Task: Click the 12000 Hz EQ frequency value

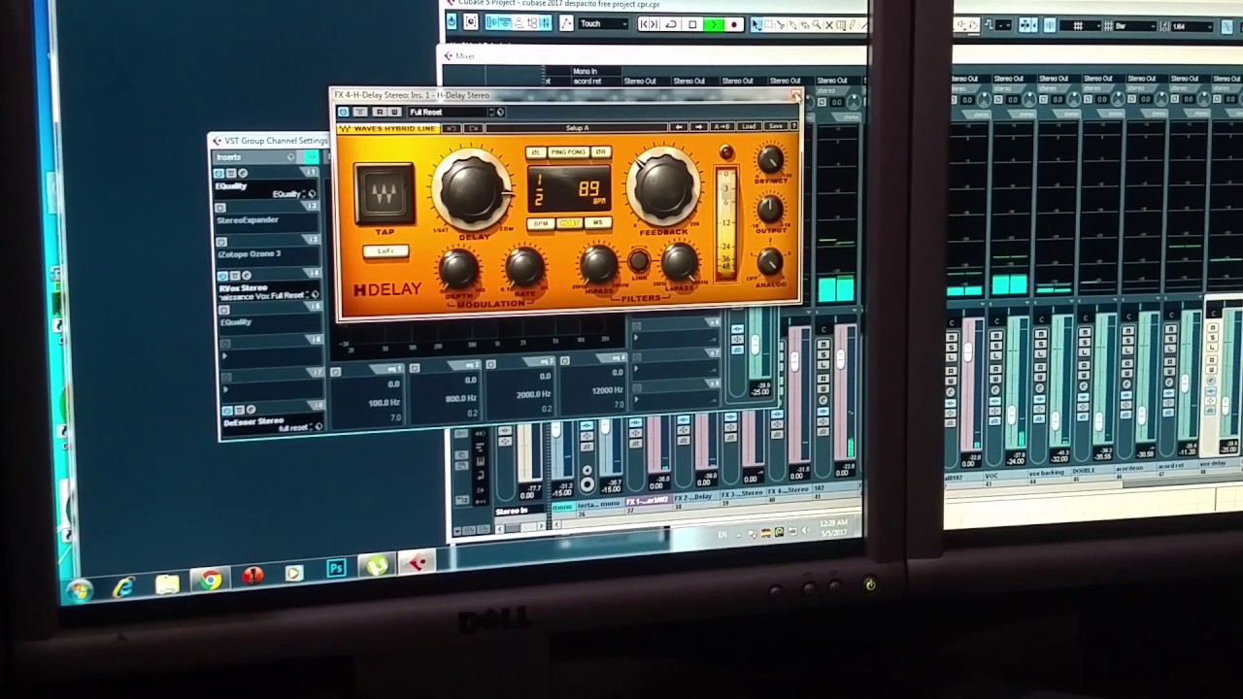Action: coord(607,390)
